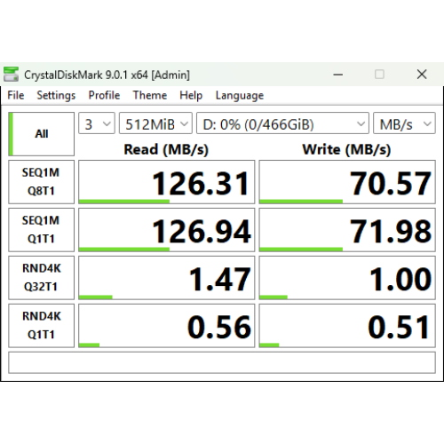Screen dimensions: 444x444
Task: Click the 1.47 read result
Action: coord(166,278)
